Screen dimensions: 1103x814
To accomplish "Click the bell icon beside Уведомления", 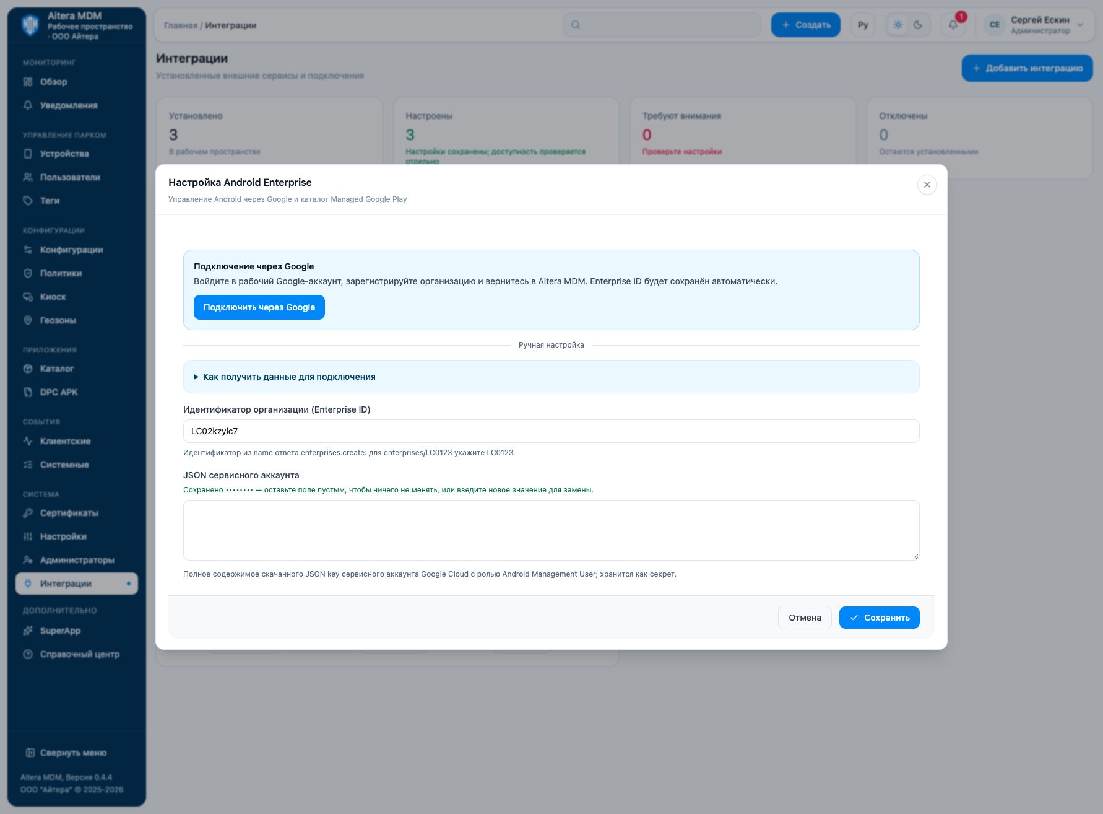I will [x=28, y=105].
